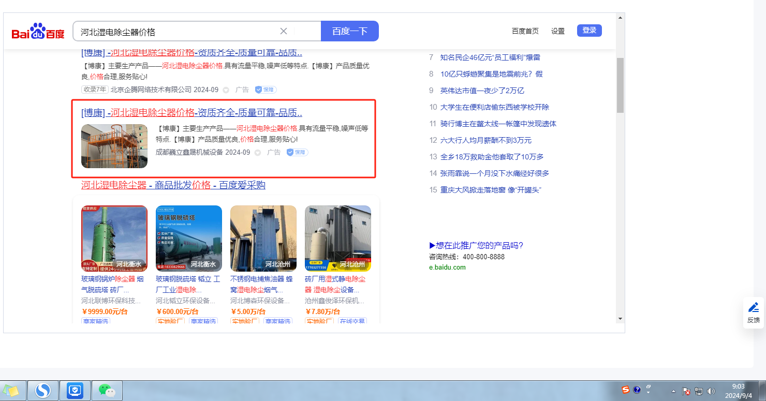Click the Baidu logo
Screen dimensions: 766x401
(x=38, y=32)
